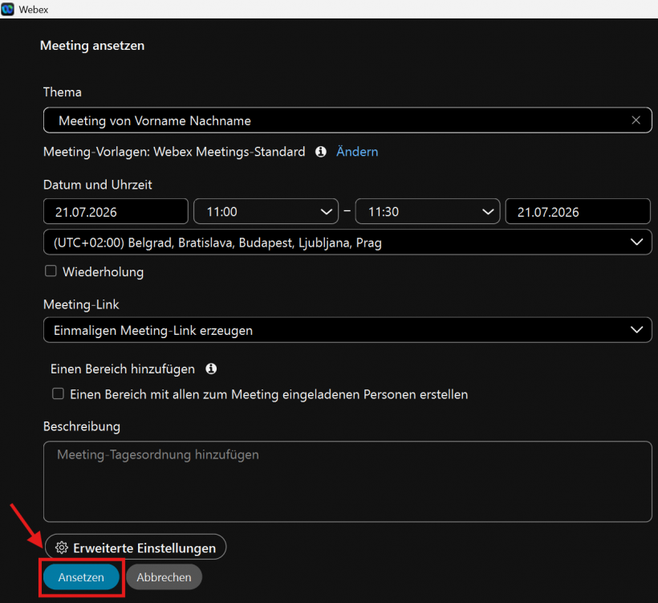Show info for Einen Bereich hinzufügen
658x603 pixels.
click(x=211, y=369)
